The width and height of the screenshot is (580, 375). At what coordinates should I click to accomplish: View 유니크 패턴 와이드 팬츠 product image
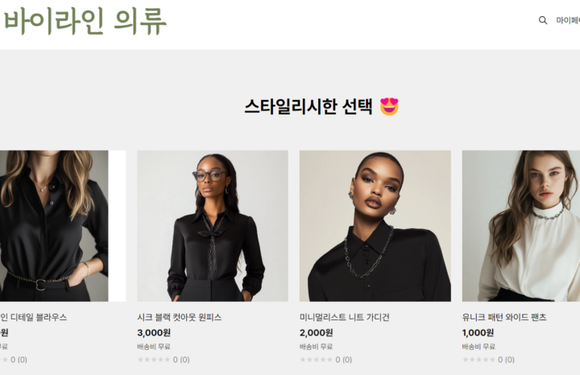pyautogui.click(x=521, y=226)
